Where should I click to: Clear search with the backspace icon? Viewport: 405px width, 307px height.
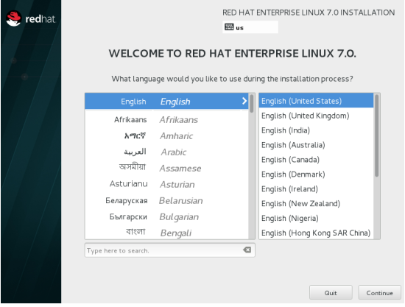click(x=247, y=250)
